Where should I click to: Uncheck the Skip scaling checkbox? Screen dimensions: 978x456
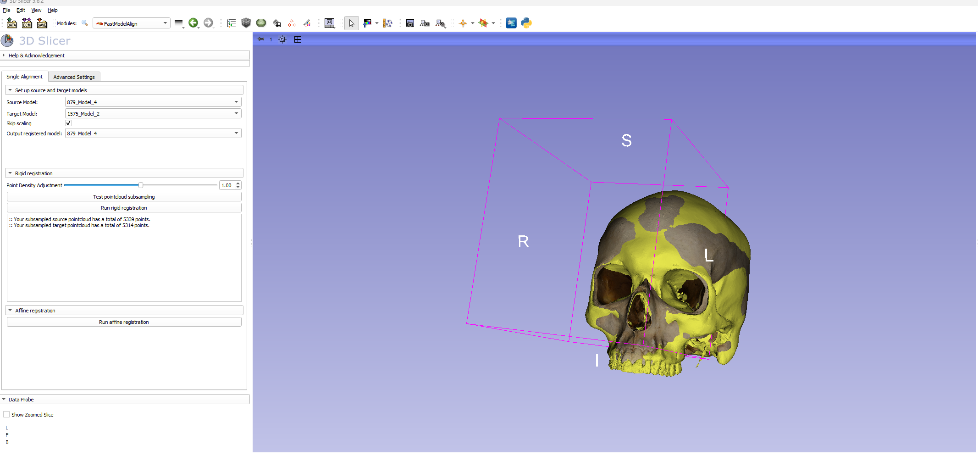(x=68, y=123)
